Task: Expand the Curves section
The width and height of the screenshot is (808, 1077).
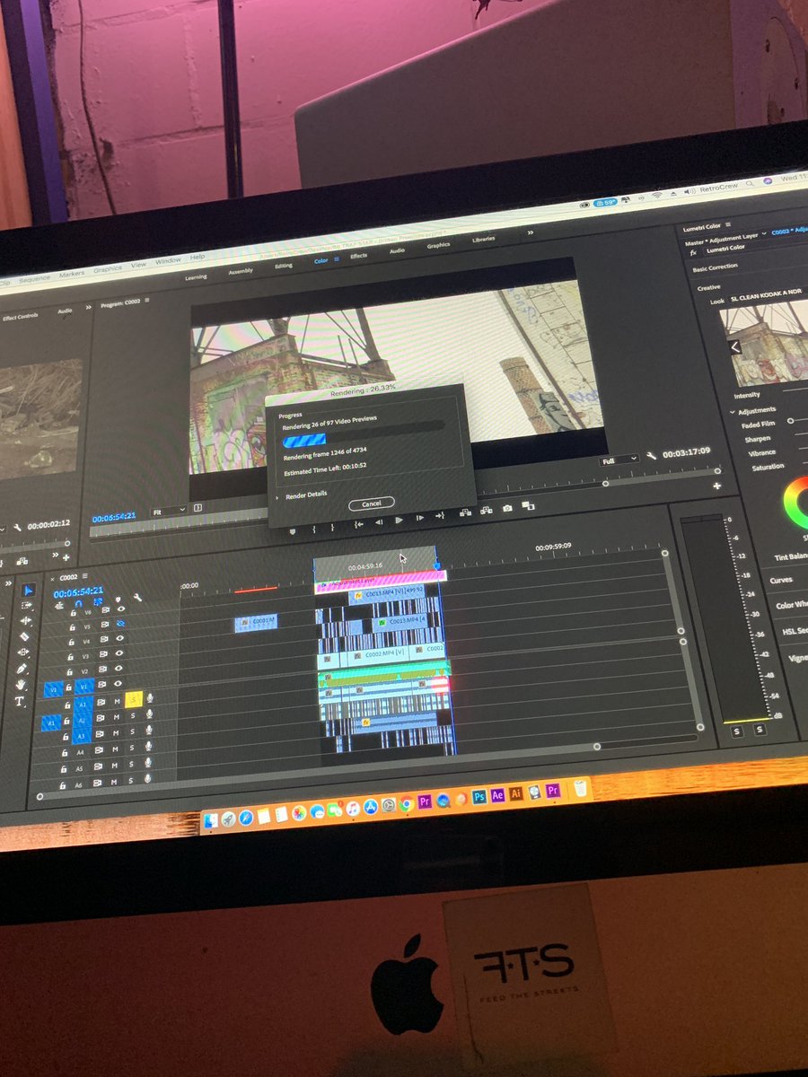Action: (x=781, y=580)
